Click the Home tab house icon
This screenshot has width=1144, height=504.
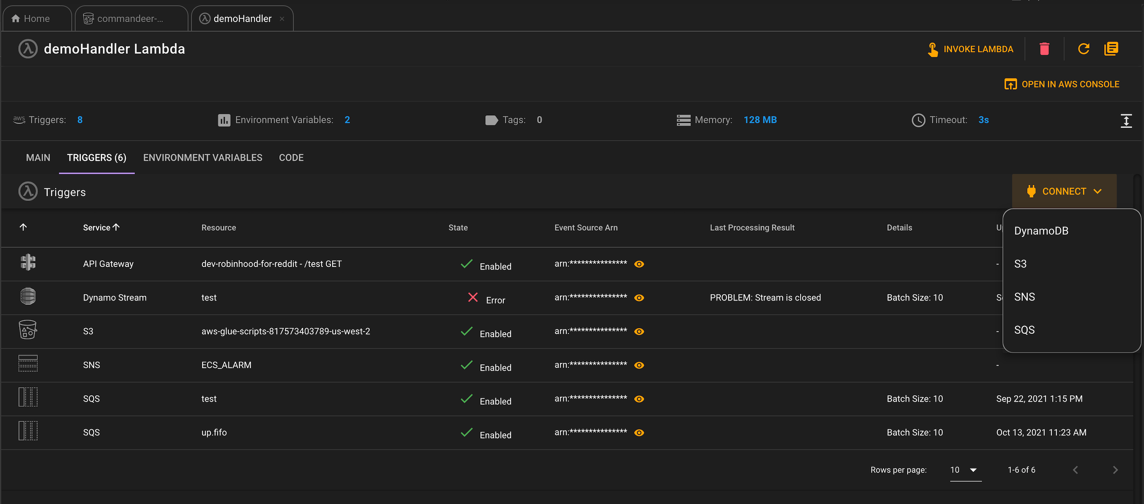16,18
